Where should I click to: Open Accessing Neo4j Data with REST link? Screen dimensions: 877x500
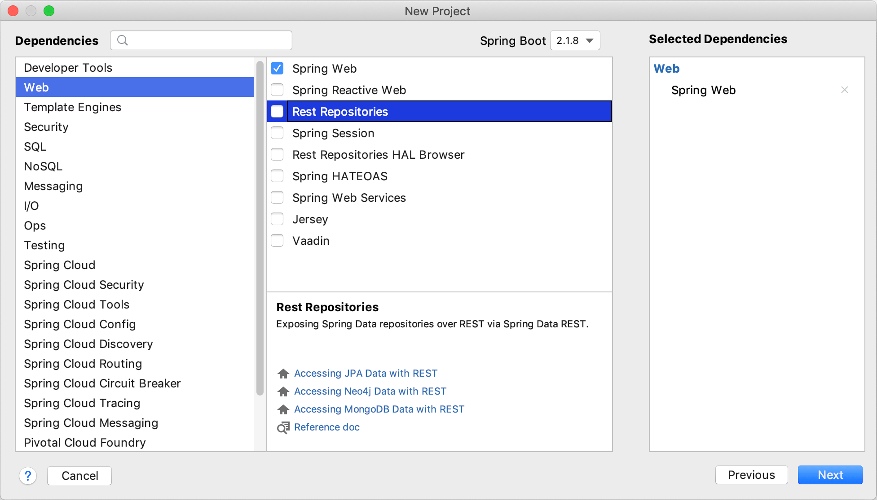pyautogui.click(x=370, y=391)
